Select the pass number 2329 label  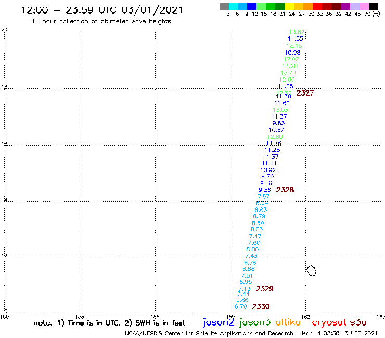(x=264, y=289)
